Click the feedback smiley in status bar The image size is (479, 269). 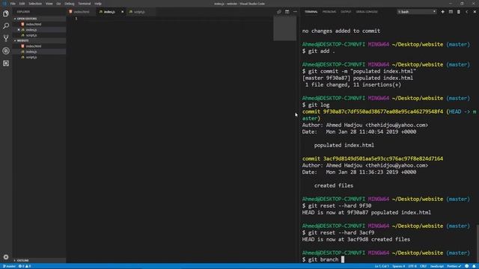[467, 266]
